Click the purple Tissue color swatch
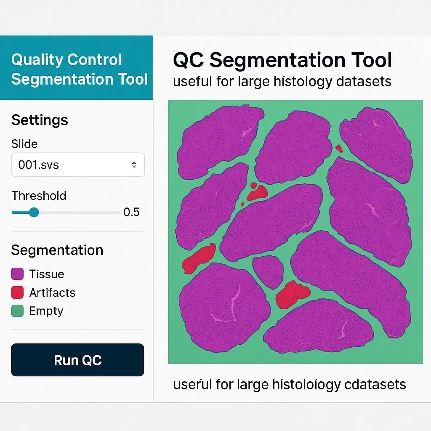Viewport: 431px width, 431px height. (17, 274)
